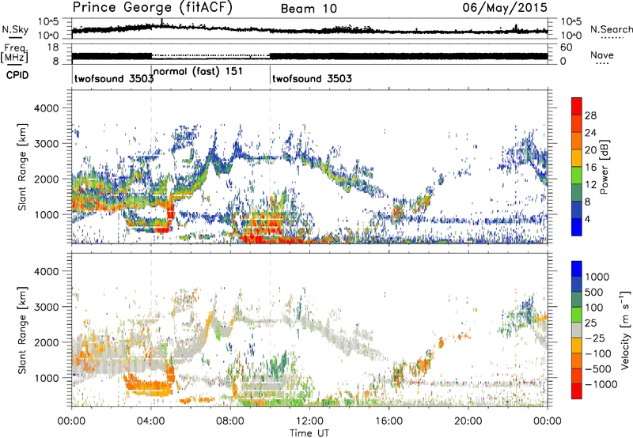Click the "twofsound 3503" label starting near 10:00
Image resolution: width=633 pixels, height=438 pixels.
coord(312,78)
